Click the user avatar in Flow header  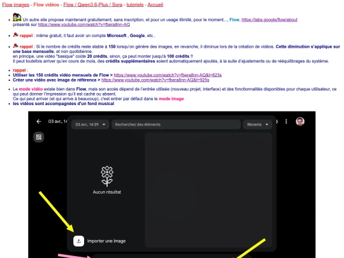pyautogui.click(x=300, y=122)
